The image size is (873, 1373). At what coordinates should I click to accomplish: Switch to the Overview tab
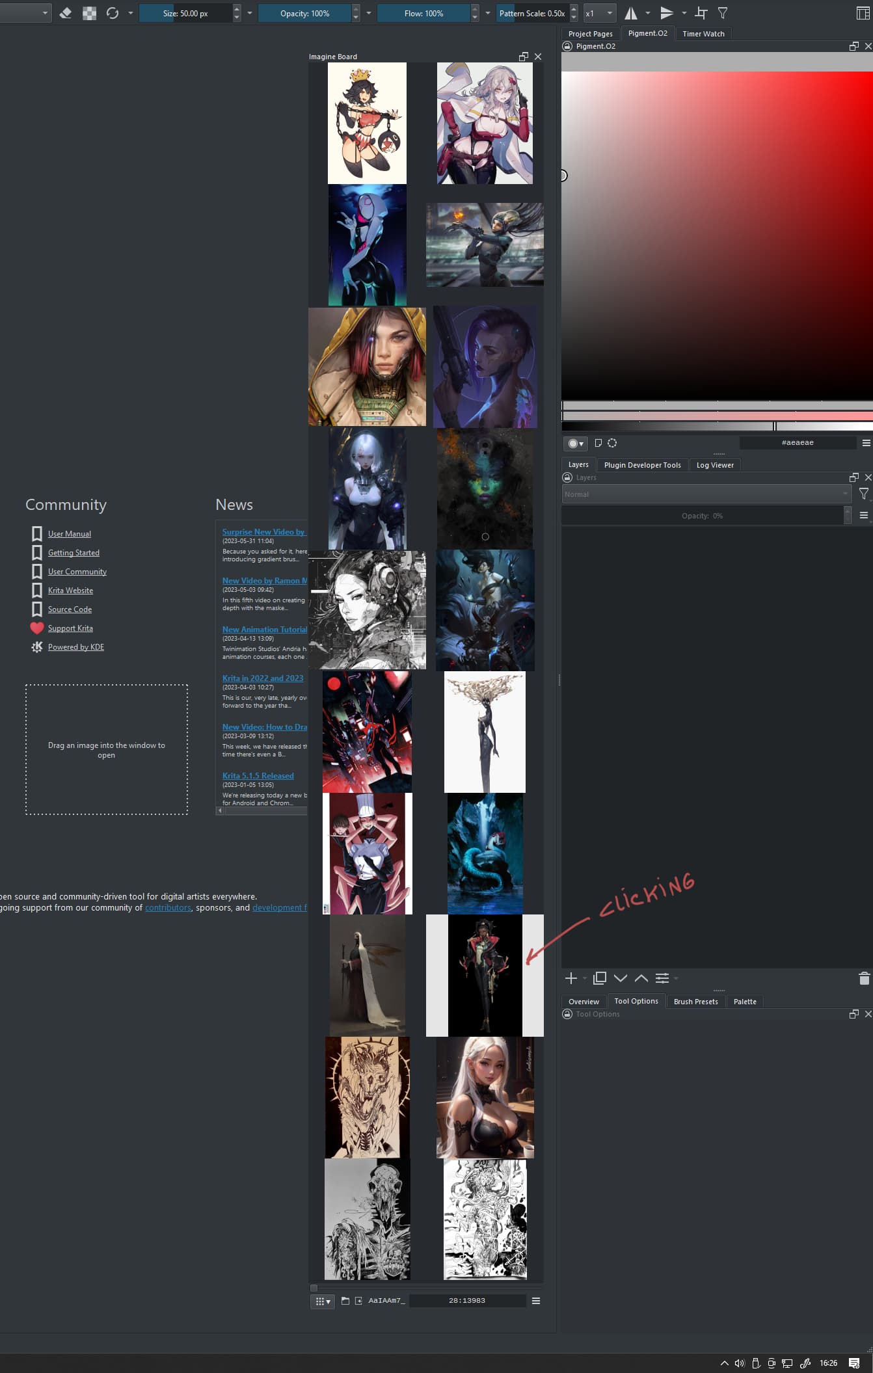point(584,1002)
